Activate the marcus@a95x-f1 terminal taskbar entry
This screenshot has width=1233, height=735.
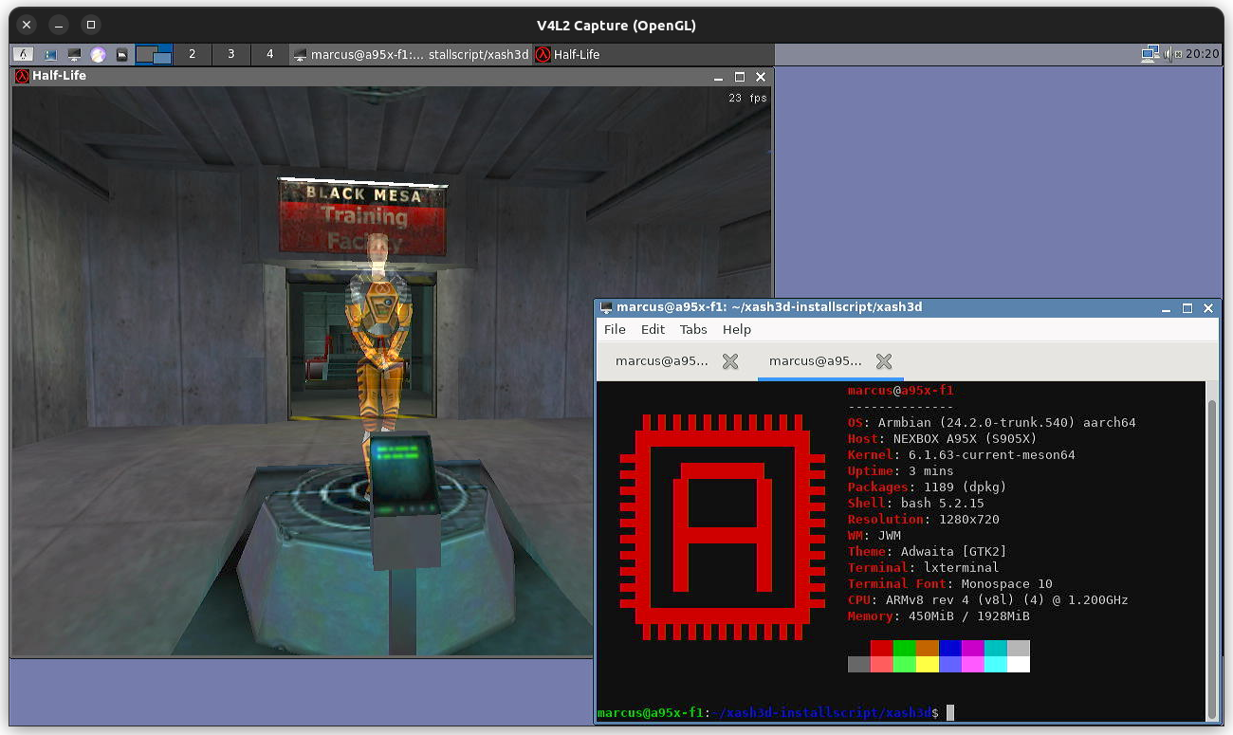pyautogui.click(x=410, y=55)
